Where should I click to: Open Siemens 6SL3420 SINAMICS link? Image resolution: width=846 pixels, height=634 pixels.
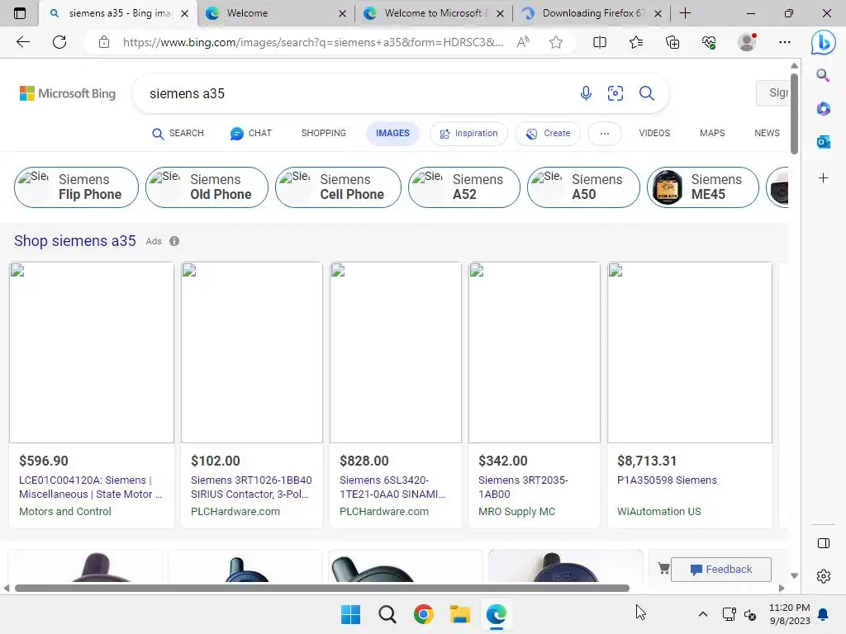coord(392,487)
